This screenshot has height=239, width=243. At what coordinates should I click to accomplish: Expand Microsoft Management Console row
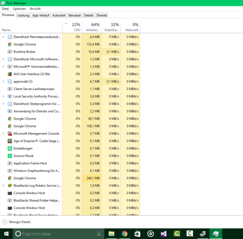coord(3,133)
